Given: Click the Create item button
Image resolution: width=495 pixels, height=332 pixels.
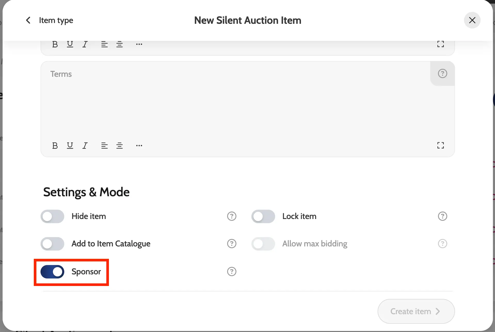Looking at the screenshot, I should [x=416, y=311].
